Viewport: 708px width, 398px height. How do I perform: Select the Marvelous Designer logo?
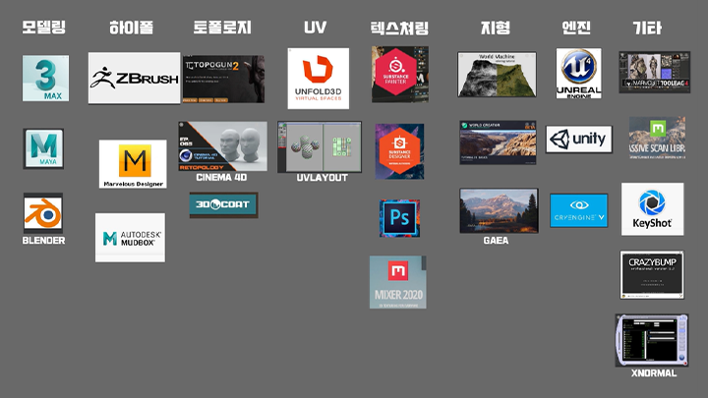click(133, 164)
